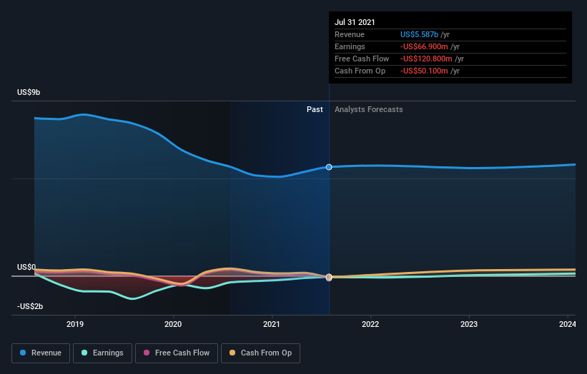Click the US$5.587b revenue value
The height and width of the screenshot is (374, 587).
pos(419,34)
